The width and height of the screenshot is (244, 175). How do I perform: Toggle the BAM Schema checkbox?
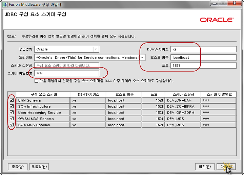[12, 100]
